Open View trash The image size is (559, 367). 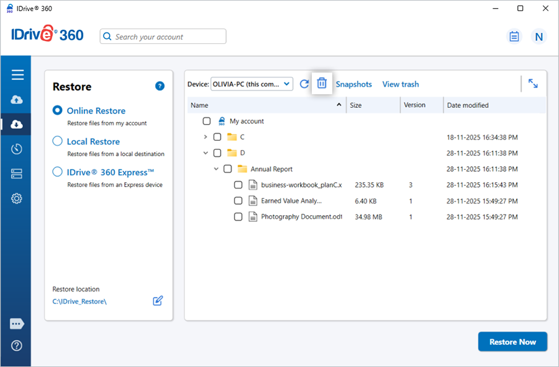point(400,84)
